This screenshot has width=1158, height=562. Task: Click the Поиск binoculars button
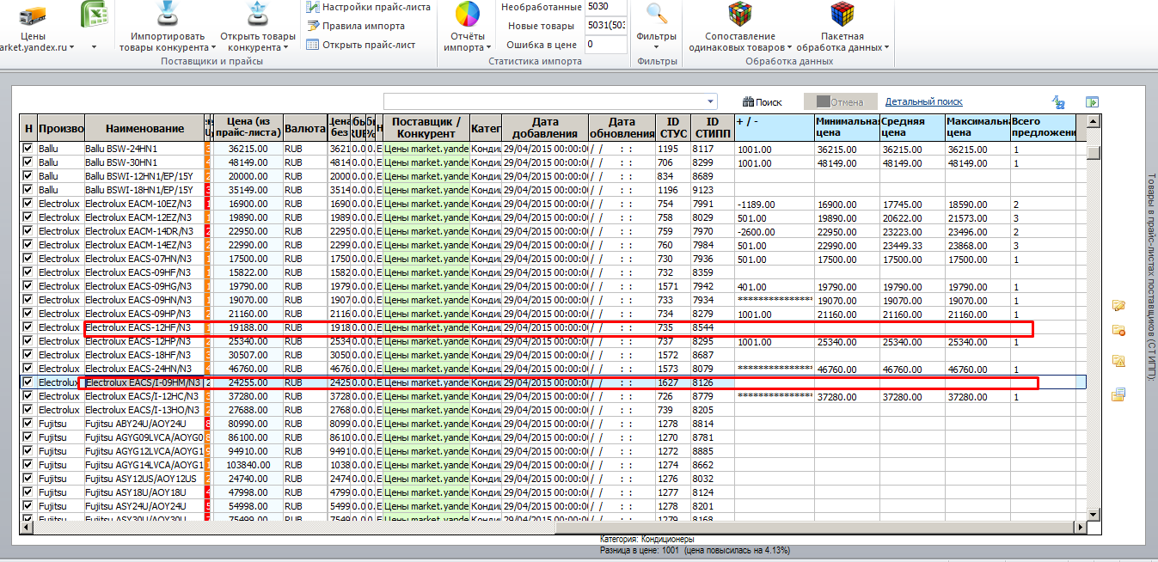(762, 101)
